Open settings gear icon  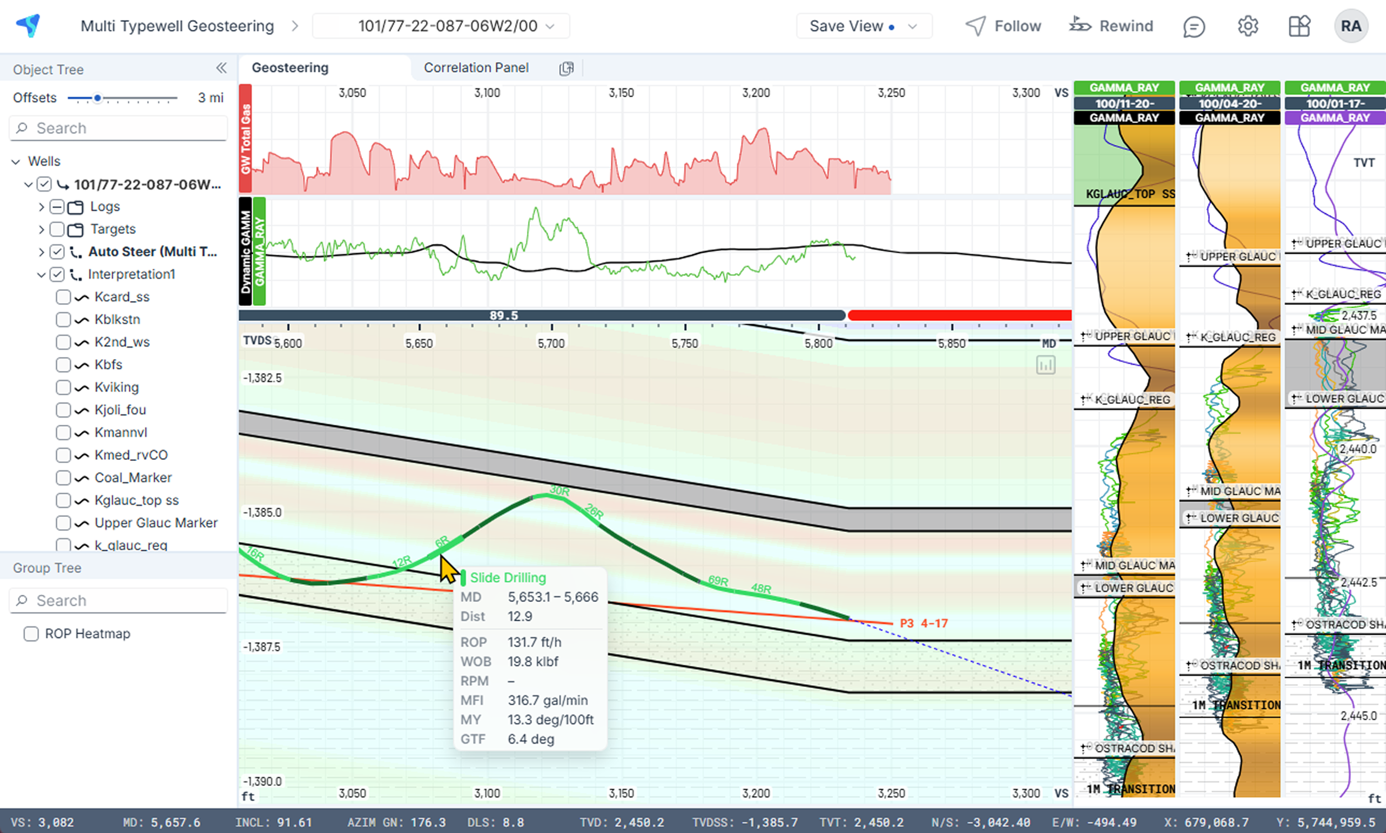(x=1248, y=27)
